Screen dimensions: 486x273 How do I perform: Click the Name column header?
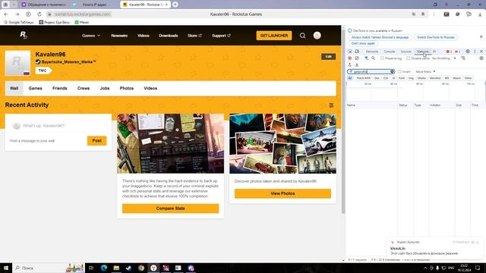(372, 105)
